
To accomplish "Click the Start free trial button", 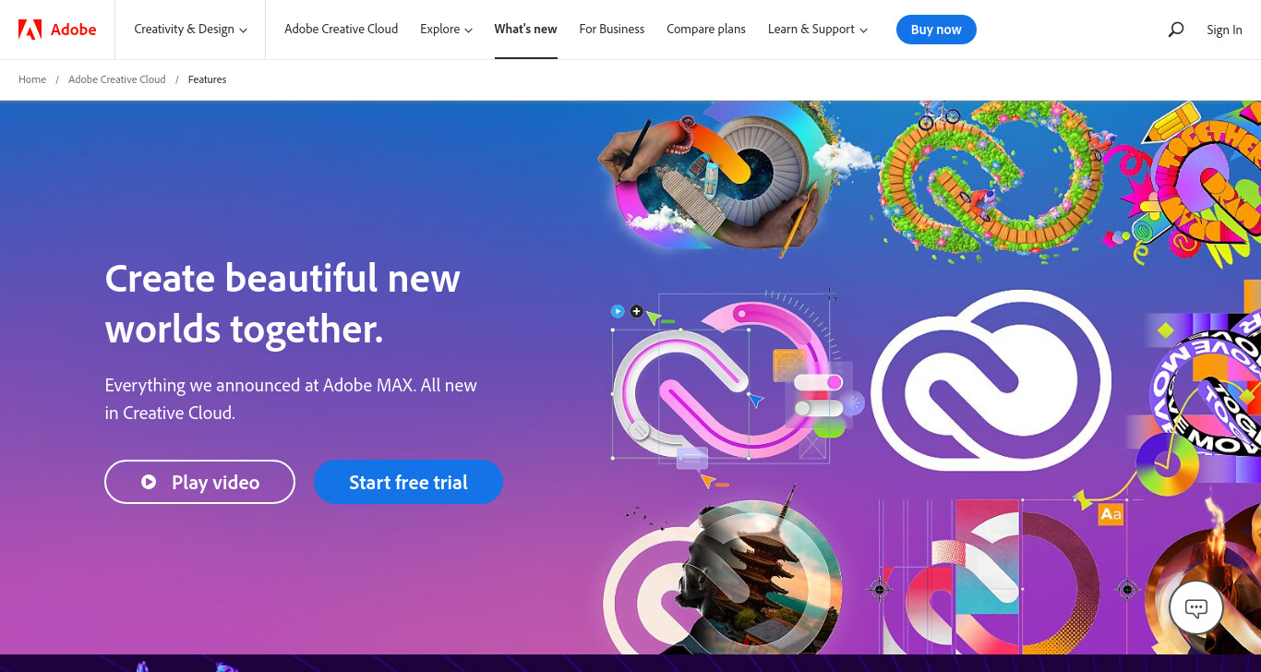I will (408, 482).
